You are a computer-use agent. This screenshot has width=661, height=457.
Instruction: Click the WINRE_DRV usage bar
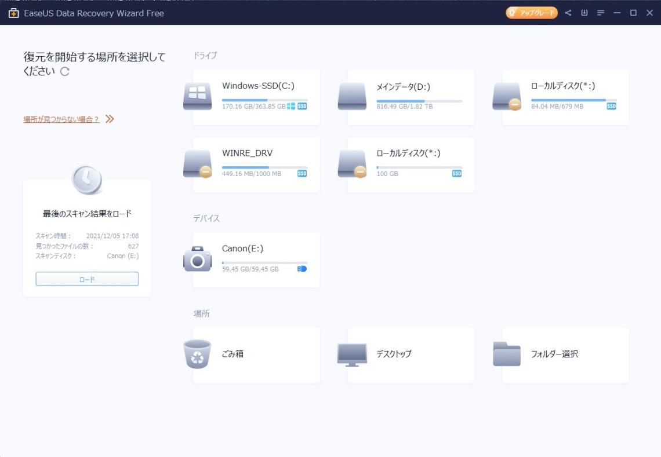click(265, 167)
